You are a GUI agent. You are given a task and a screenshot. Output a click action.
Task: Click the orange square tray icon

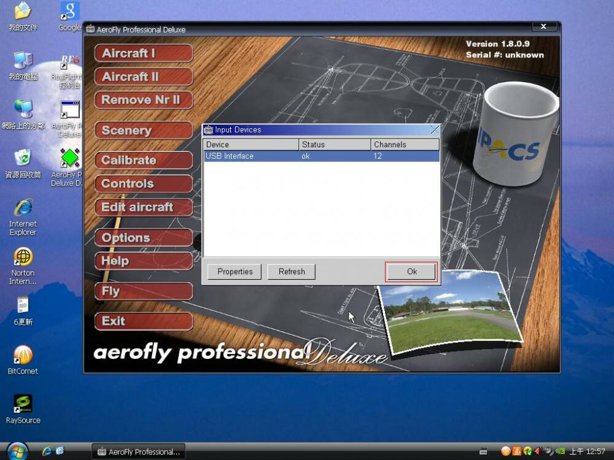(x=516, y=451)
